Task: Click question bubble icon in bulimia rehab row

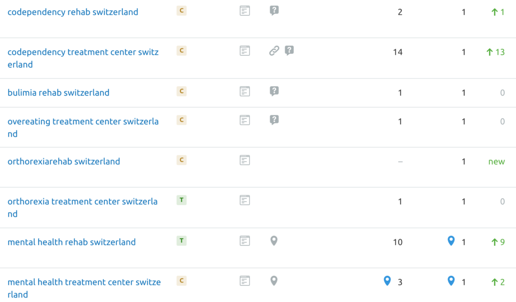Action: [274, 91]
